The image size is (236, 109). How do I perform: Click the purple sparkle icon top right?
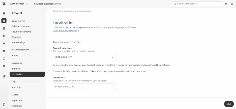click(226, 4)
